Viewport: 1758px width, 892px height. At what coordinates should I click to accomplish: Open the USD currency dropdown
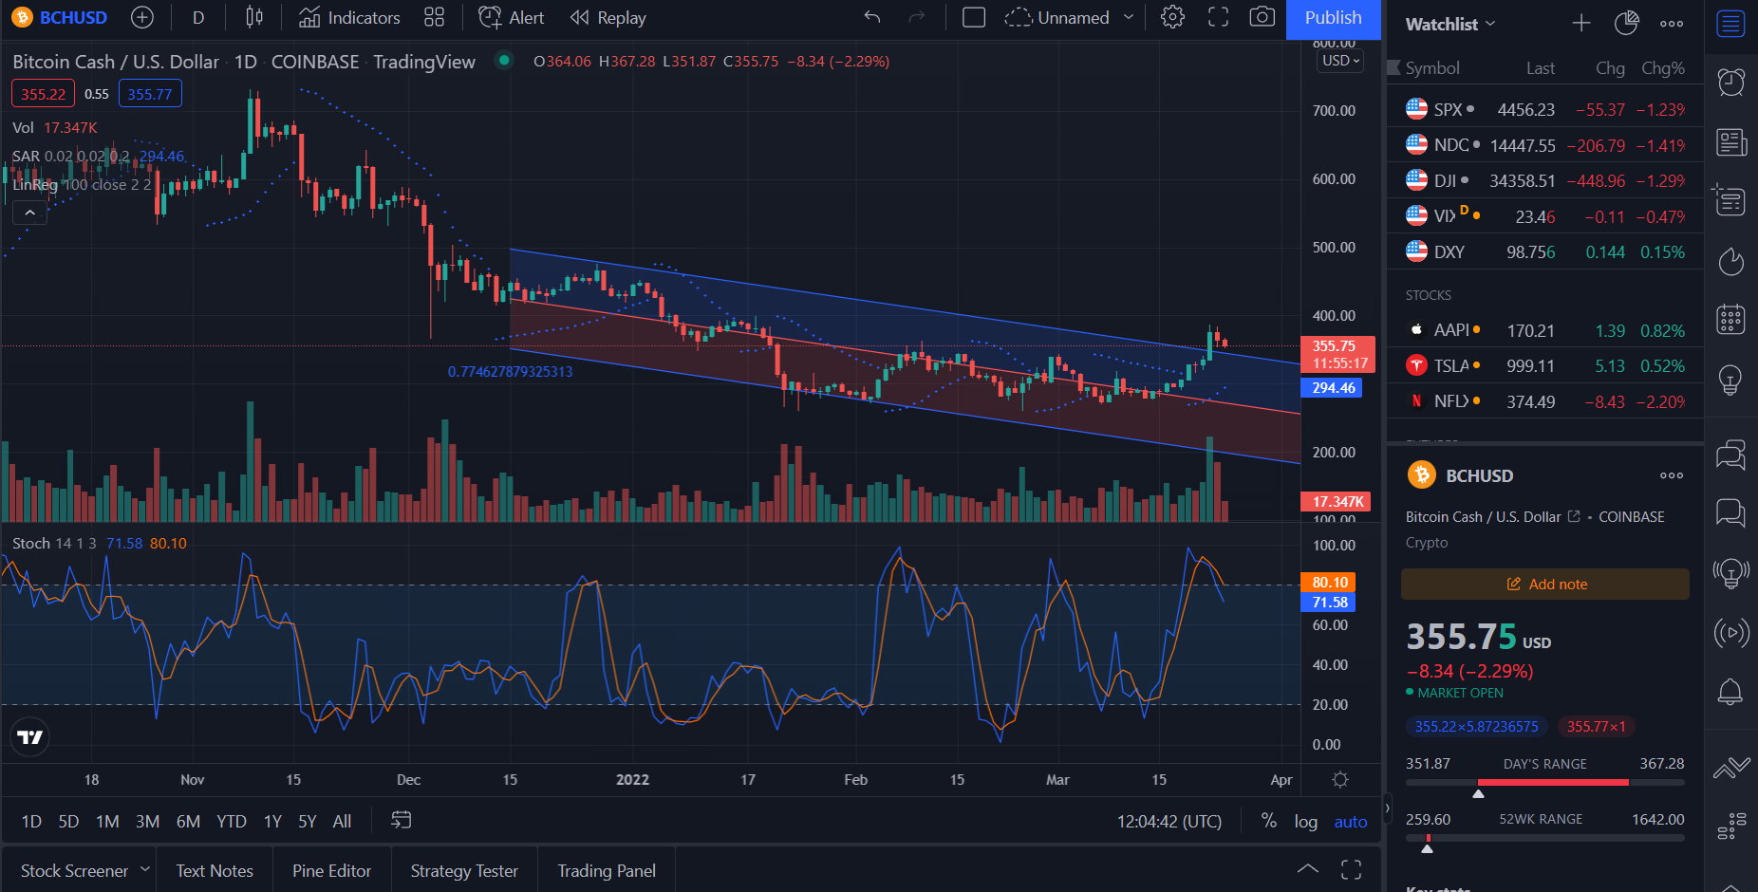tap(1339, 61)
